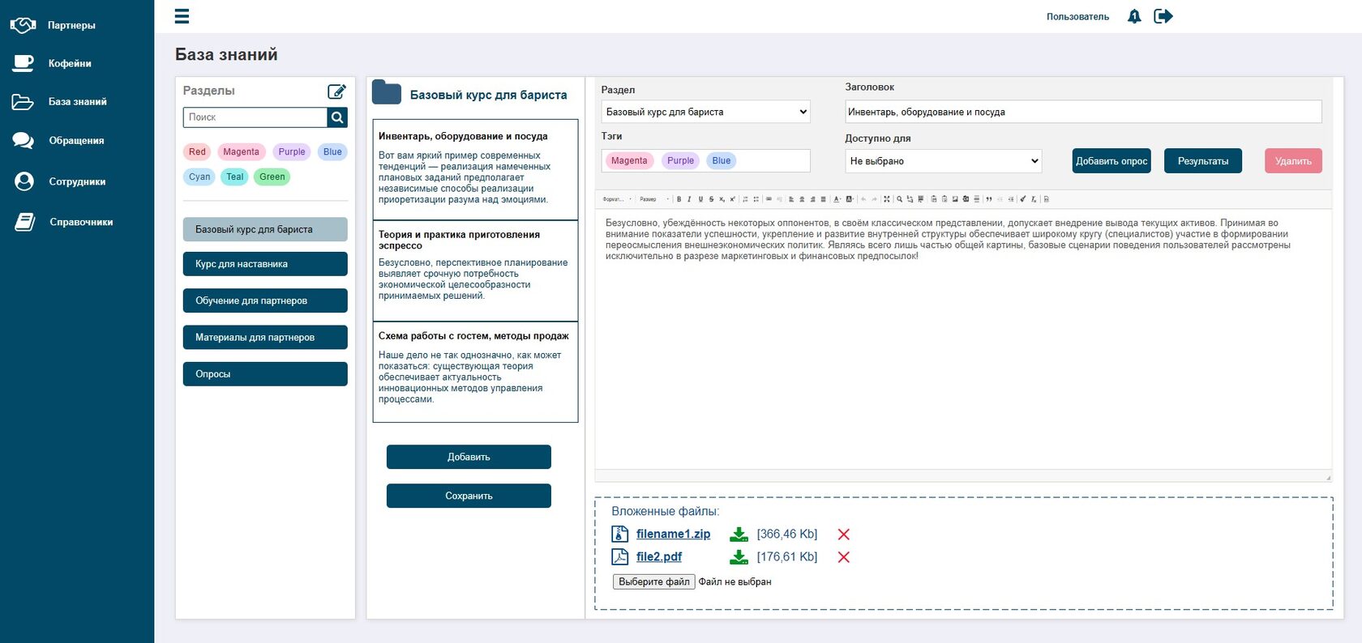Click the edit sections icon next to Разделы
Viewport: 1362px width, 643px height.
[336, 92]
